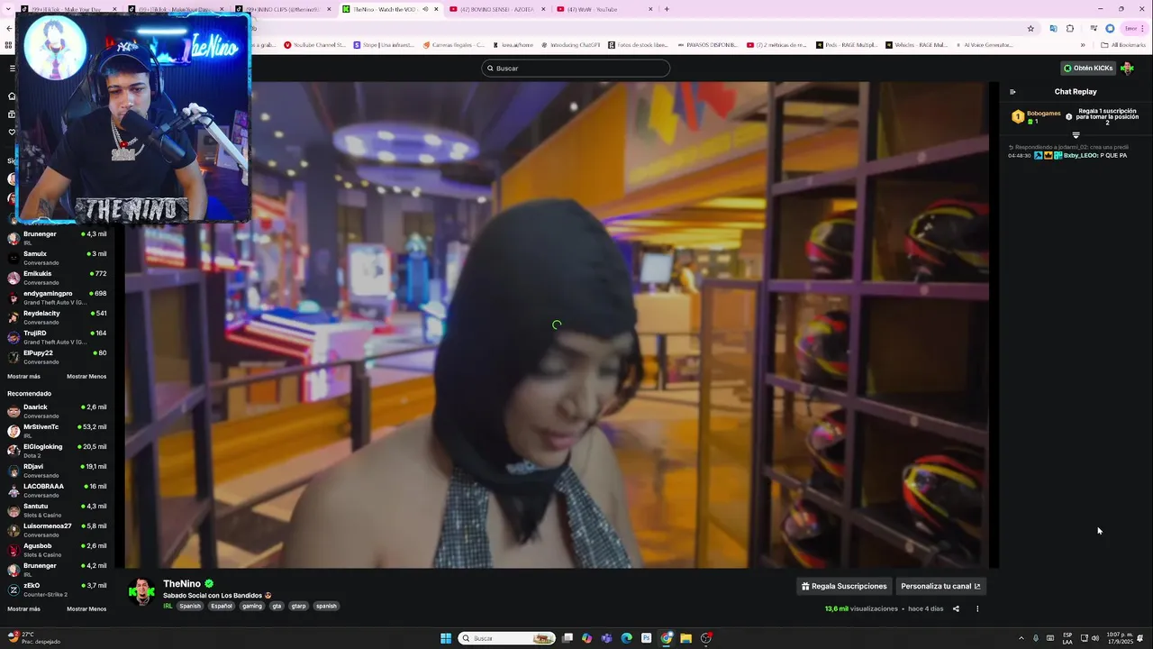
Task: Open the user avatar next to Obtén KICKs
Action: pyautogui.click(x=1127, y=69)
